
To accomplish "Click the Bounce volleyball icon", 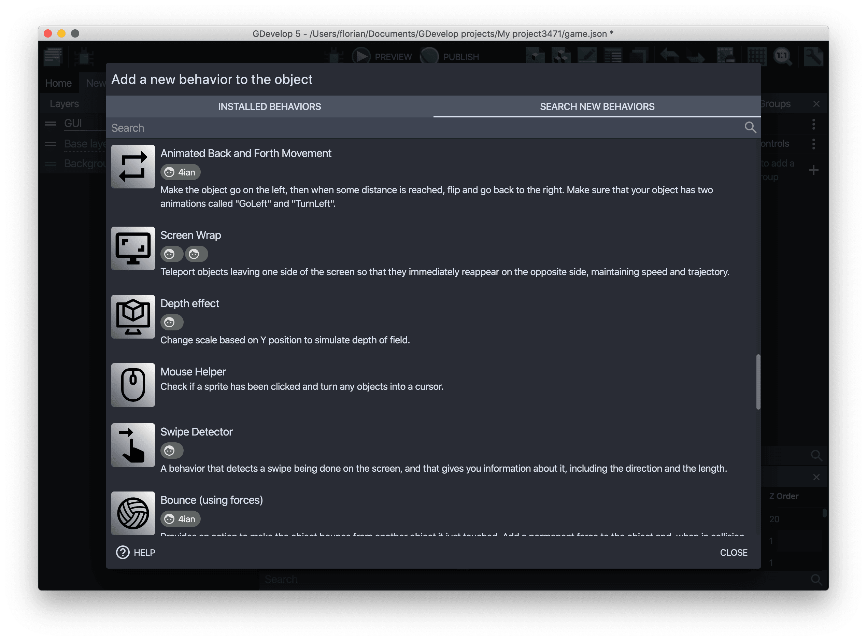I will tap(133, 513).
